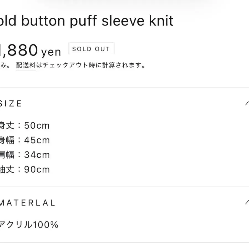Click the divider line above SIZE

point(124,88)
